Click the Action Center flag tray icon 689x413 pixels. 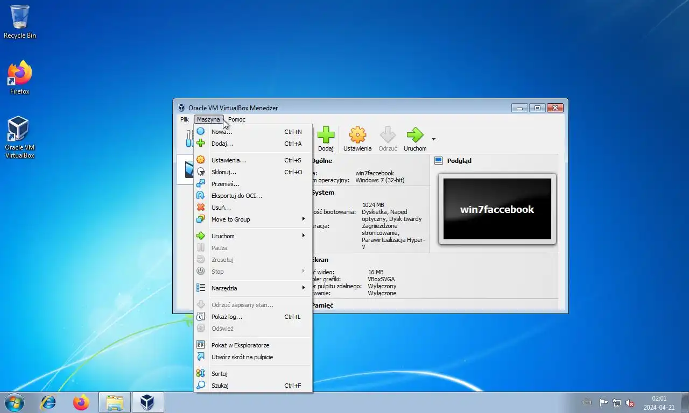[x=603, y=402]
